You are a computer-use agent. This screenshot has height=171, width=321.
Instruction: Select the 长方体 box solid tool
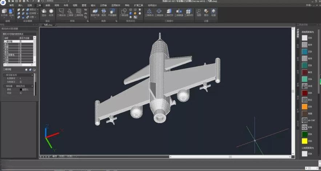pos(4,12)
